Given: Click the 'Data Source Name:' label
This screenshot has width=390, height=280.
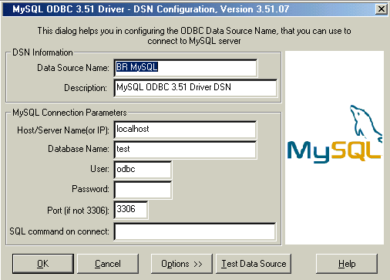Looking at the screenshot, I should [x=73, y=68].
